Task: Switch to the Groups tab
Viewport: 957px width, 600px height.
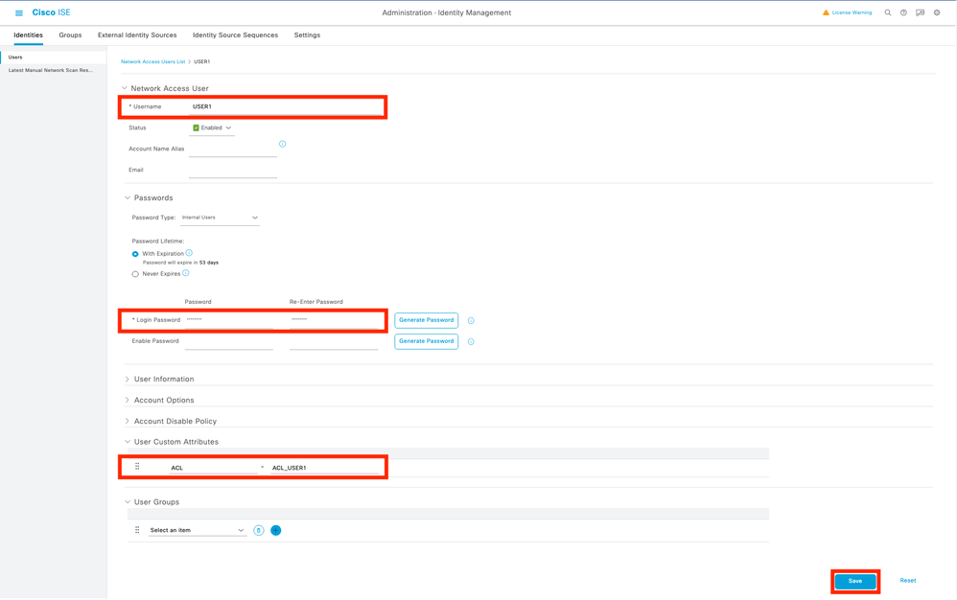Action: [70, 35]
